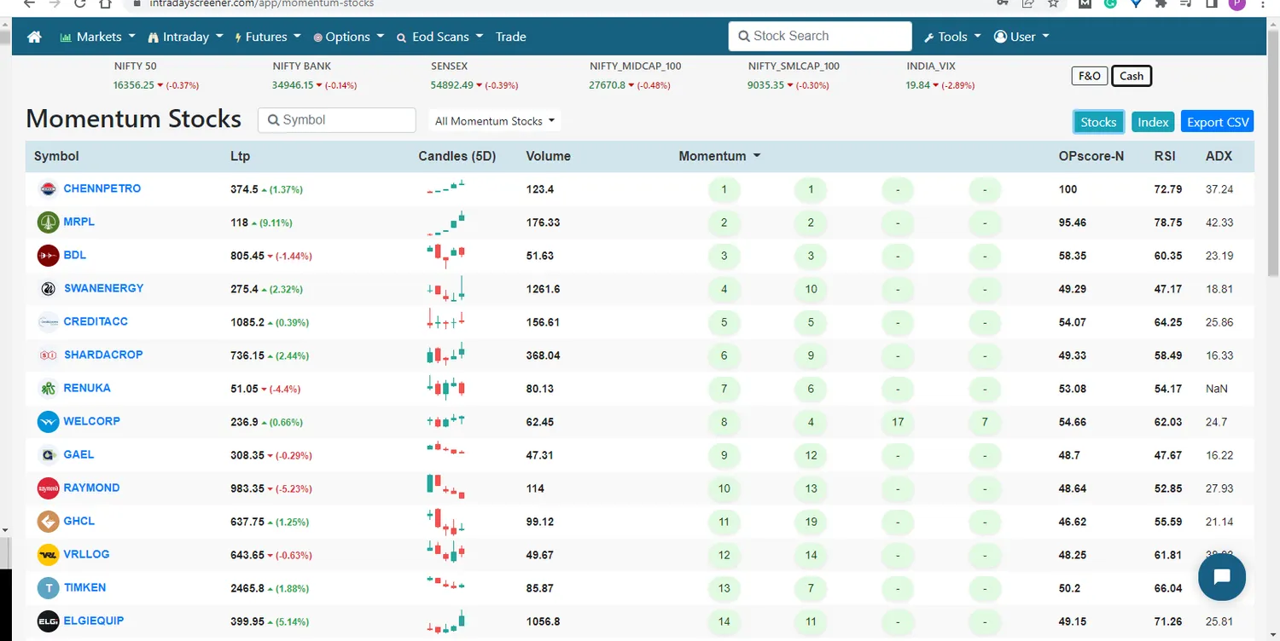Export the table as CSV
Screen dimensions: 1280x641
tap(1218, 122)
